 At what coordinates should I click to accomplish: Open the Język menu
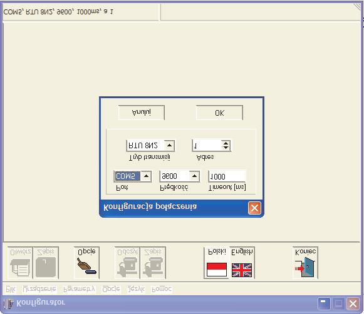point(136,289)
